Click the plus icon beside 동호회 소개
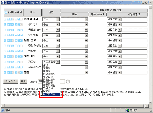Viewport: 153px width, 113px height. (x=5, y=19)
